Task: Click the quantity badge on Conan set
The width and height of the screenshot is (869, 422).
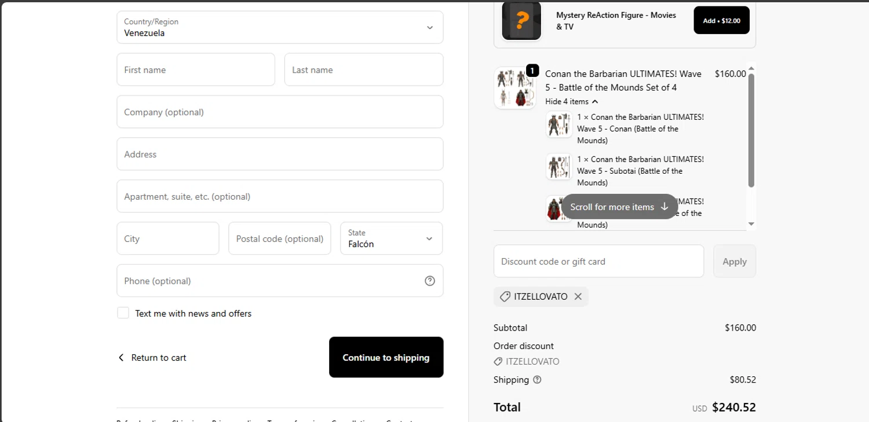Action: click(532, 71)
